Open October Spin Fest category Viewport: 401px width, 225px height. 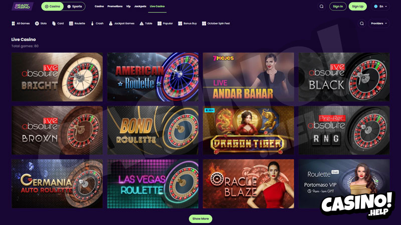tap(216, 23)
